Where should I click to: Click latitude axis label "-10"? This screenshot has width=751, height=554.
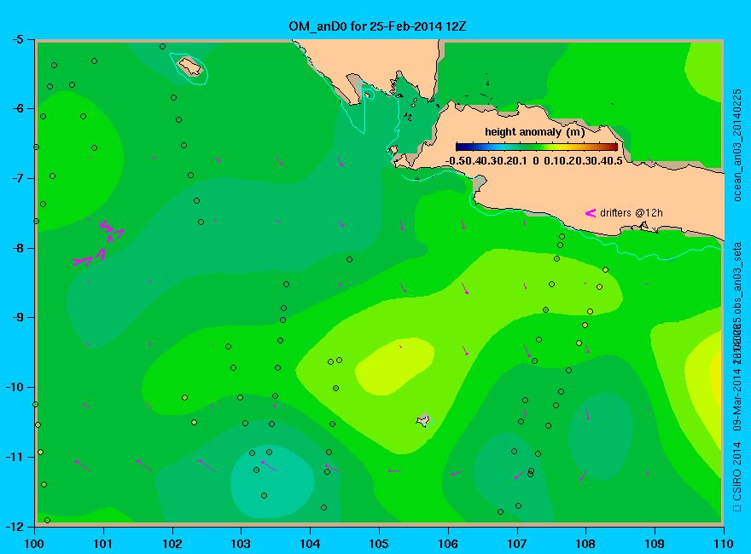tap(15, 387)
